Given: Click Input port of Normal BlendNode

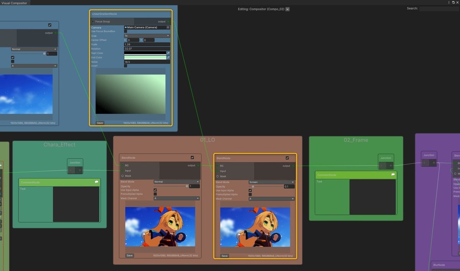Looking at the screenshot, I should (122, 171).
